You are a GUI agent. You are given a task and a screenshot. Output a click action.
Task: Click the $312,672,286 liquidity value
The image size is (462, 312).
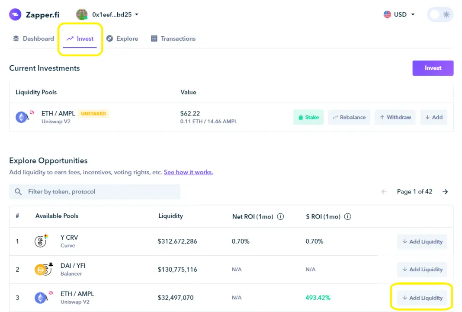click(177, 241)
